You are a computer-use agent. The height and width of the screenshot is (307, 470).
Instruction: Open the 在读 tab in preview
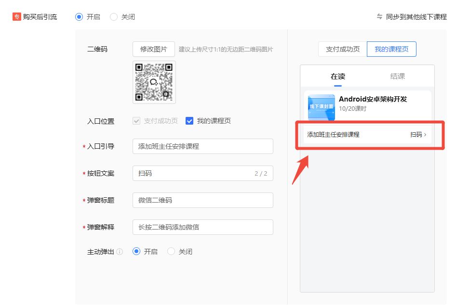(337, 76)
